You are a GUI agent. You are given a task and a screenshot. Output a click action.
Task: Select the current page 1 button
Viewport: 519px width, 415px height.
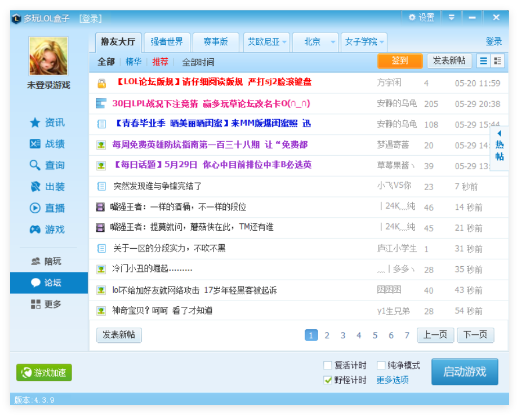coord(311,335)
